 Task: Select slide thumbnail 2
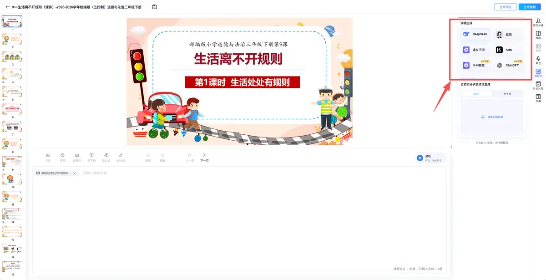[12, 38]
